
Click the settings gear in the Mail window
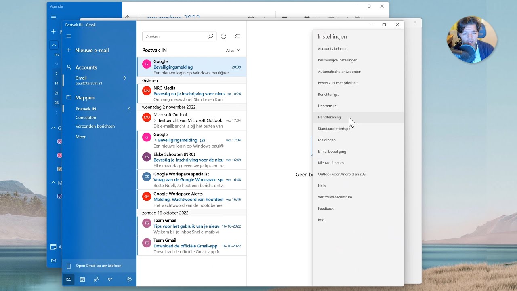coord(129,279)
